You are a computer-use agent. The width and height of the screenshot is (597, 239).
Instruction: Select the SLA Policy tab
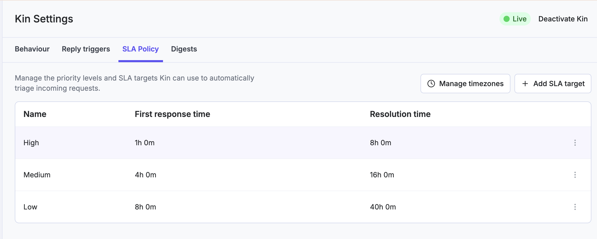coord(141,49)
